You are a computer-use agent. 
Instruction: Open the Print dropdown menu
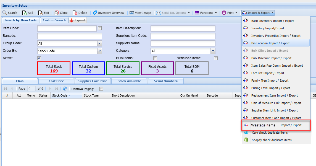point(230,13)
